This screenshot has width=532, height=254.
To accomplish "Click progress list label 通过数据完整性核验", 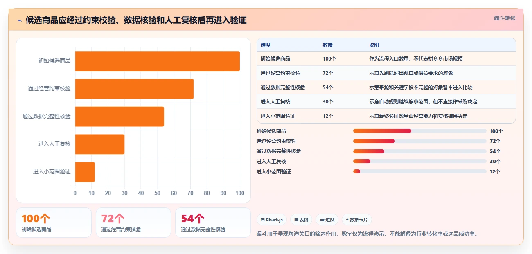I will (279, 151).
